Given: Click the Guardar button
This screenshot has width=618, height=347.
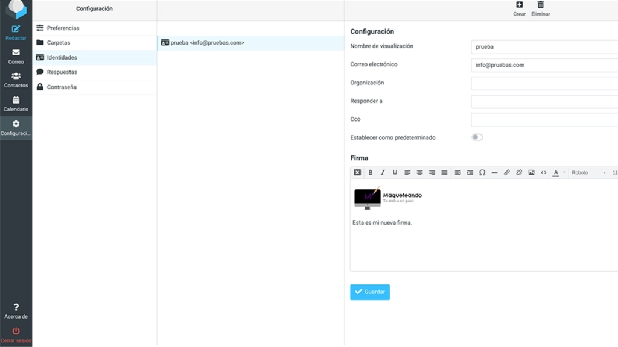Looking at the screenshot, I should click(370, 292).
